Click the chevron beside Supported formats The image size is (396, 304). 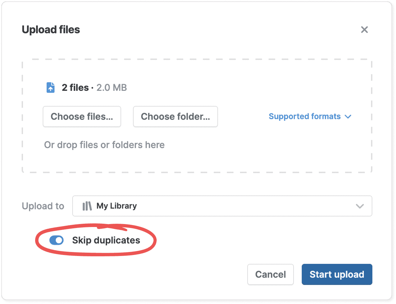point(348,117)
